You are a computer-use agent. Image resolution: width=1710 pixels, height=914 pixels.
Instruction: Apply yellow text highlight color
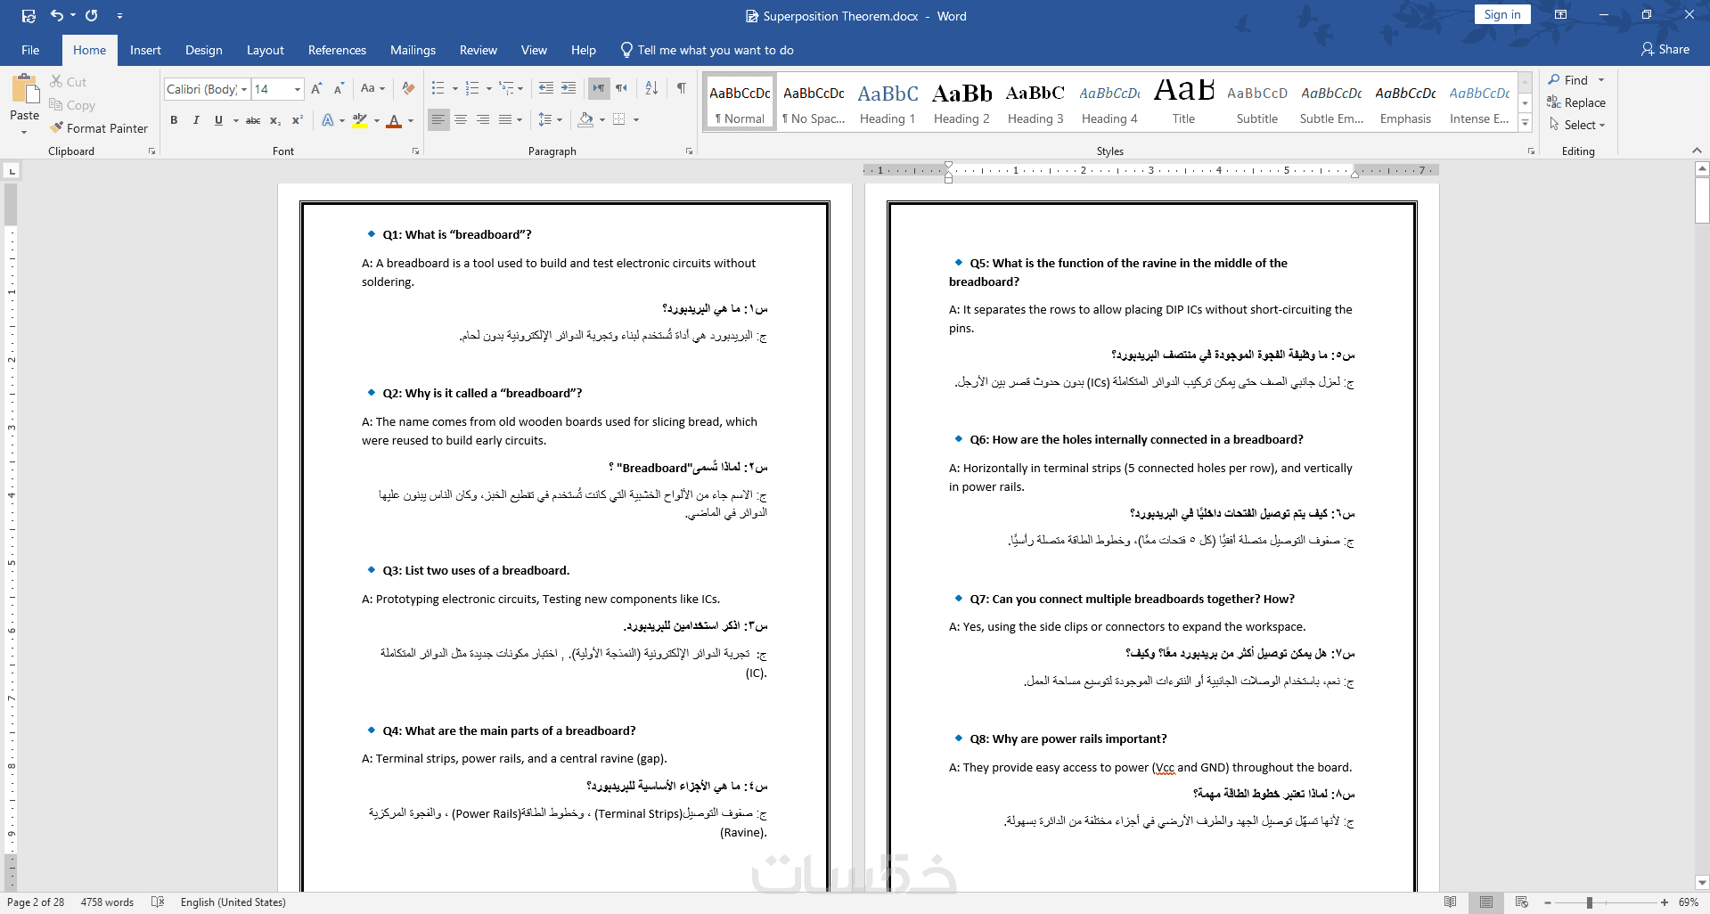tap(360, 120)
